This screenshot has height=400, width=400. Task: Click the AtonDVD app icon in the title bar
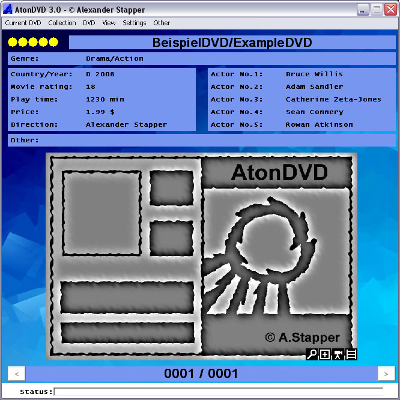[8, 10]
